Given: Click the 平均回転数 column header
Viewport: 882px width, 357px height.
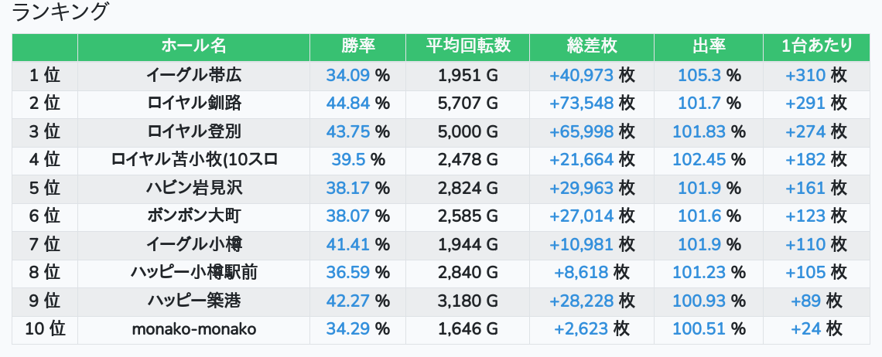Looking at the screenshot, I should tap(467, 46).
